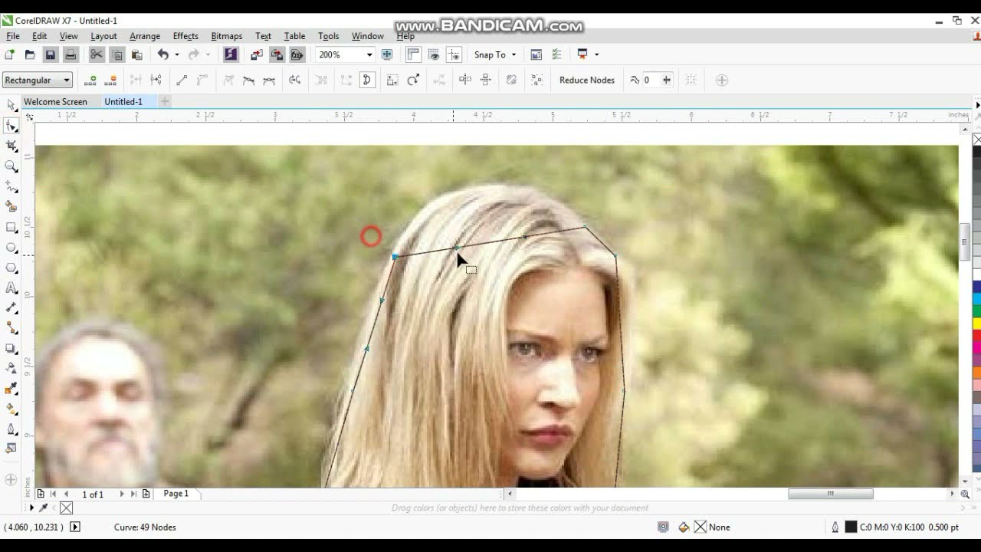
Task: Select the Freehand tool
Action: point(11,186)
